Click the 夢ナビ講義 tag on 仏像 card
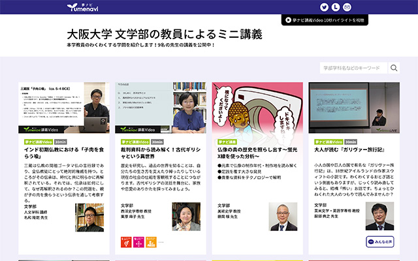The width and height of the screenshot is (418, 261). 227,142
